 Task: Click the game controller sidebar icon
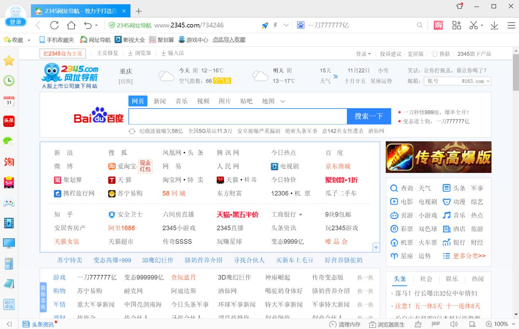click(x=9, y=202)
